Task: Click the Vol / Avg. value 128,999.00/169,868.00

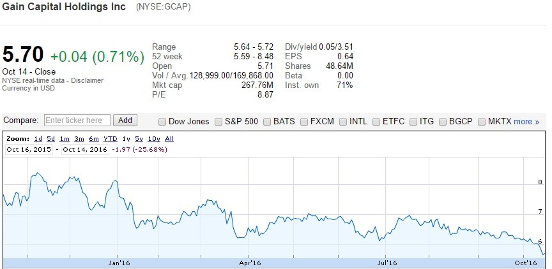Action: tap(231, 75)
